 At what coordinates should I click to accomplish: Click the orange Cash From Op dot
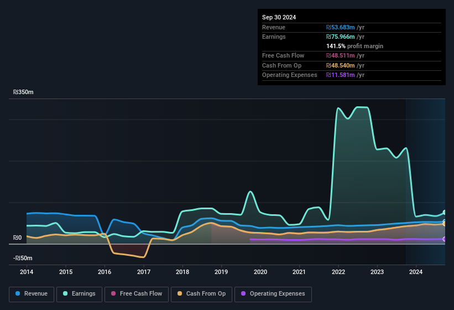[180, 293]
